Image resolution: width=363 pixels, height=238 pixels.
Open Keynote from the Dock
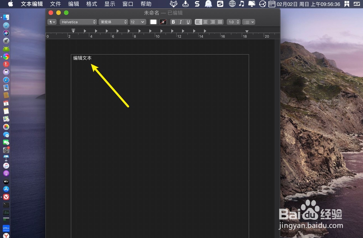pos(6,158)
